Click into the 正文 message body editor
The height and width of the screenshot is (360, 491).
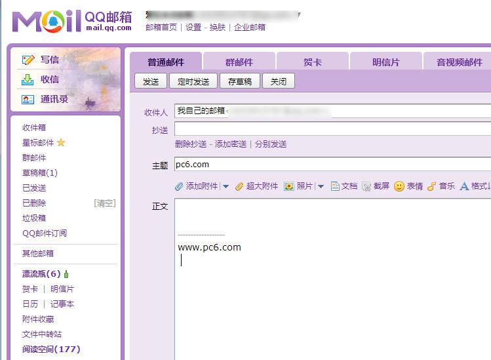[x=332, y=279]
